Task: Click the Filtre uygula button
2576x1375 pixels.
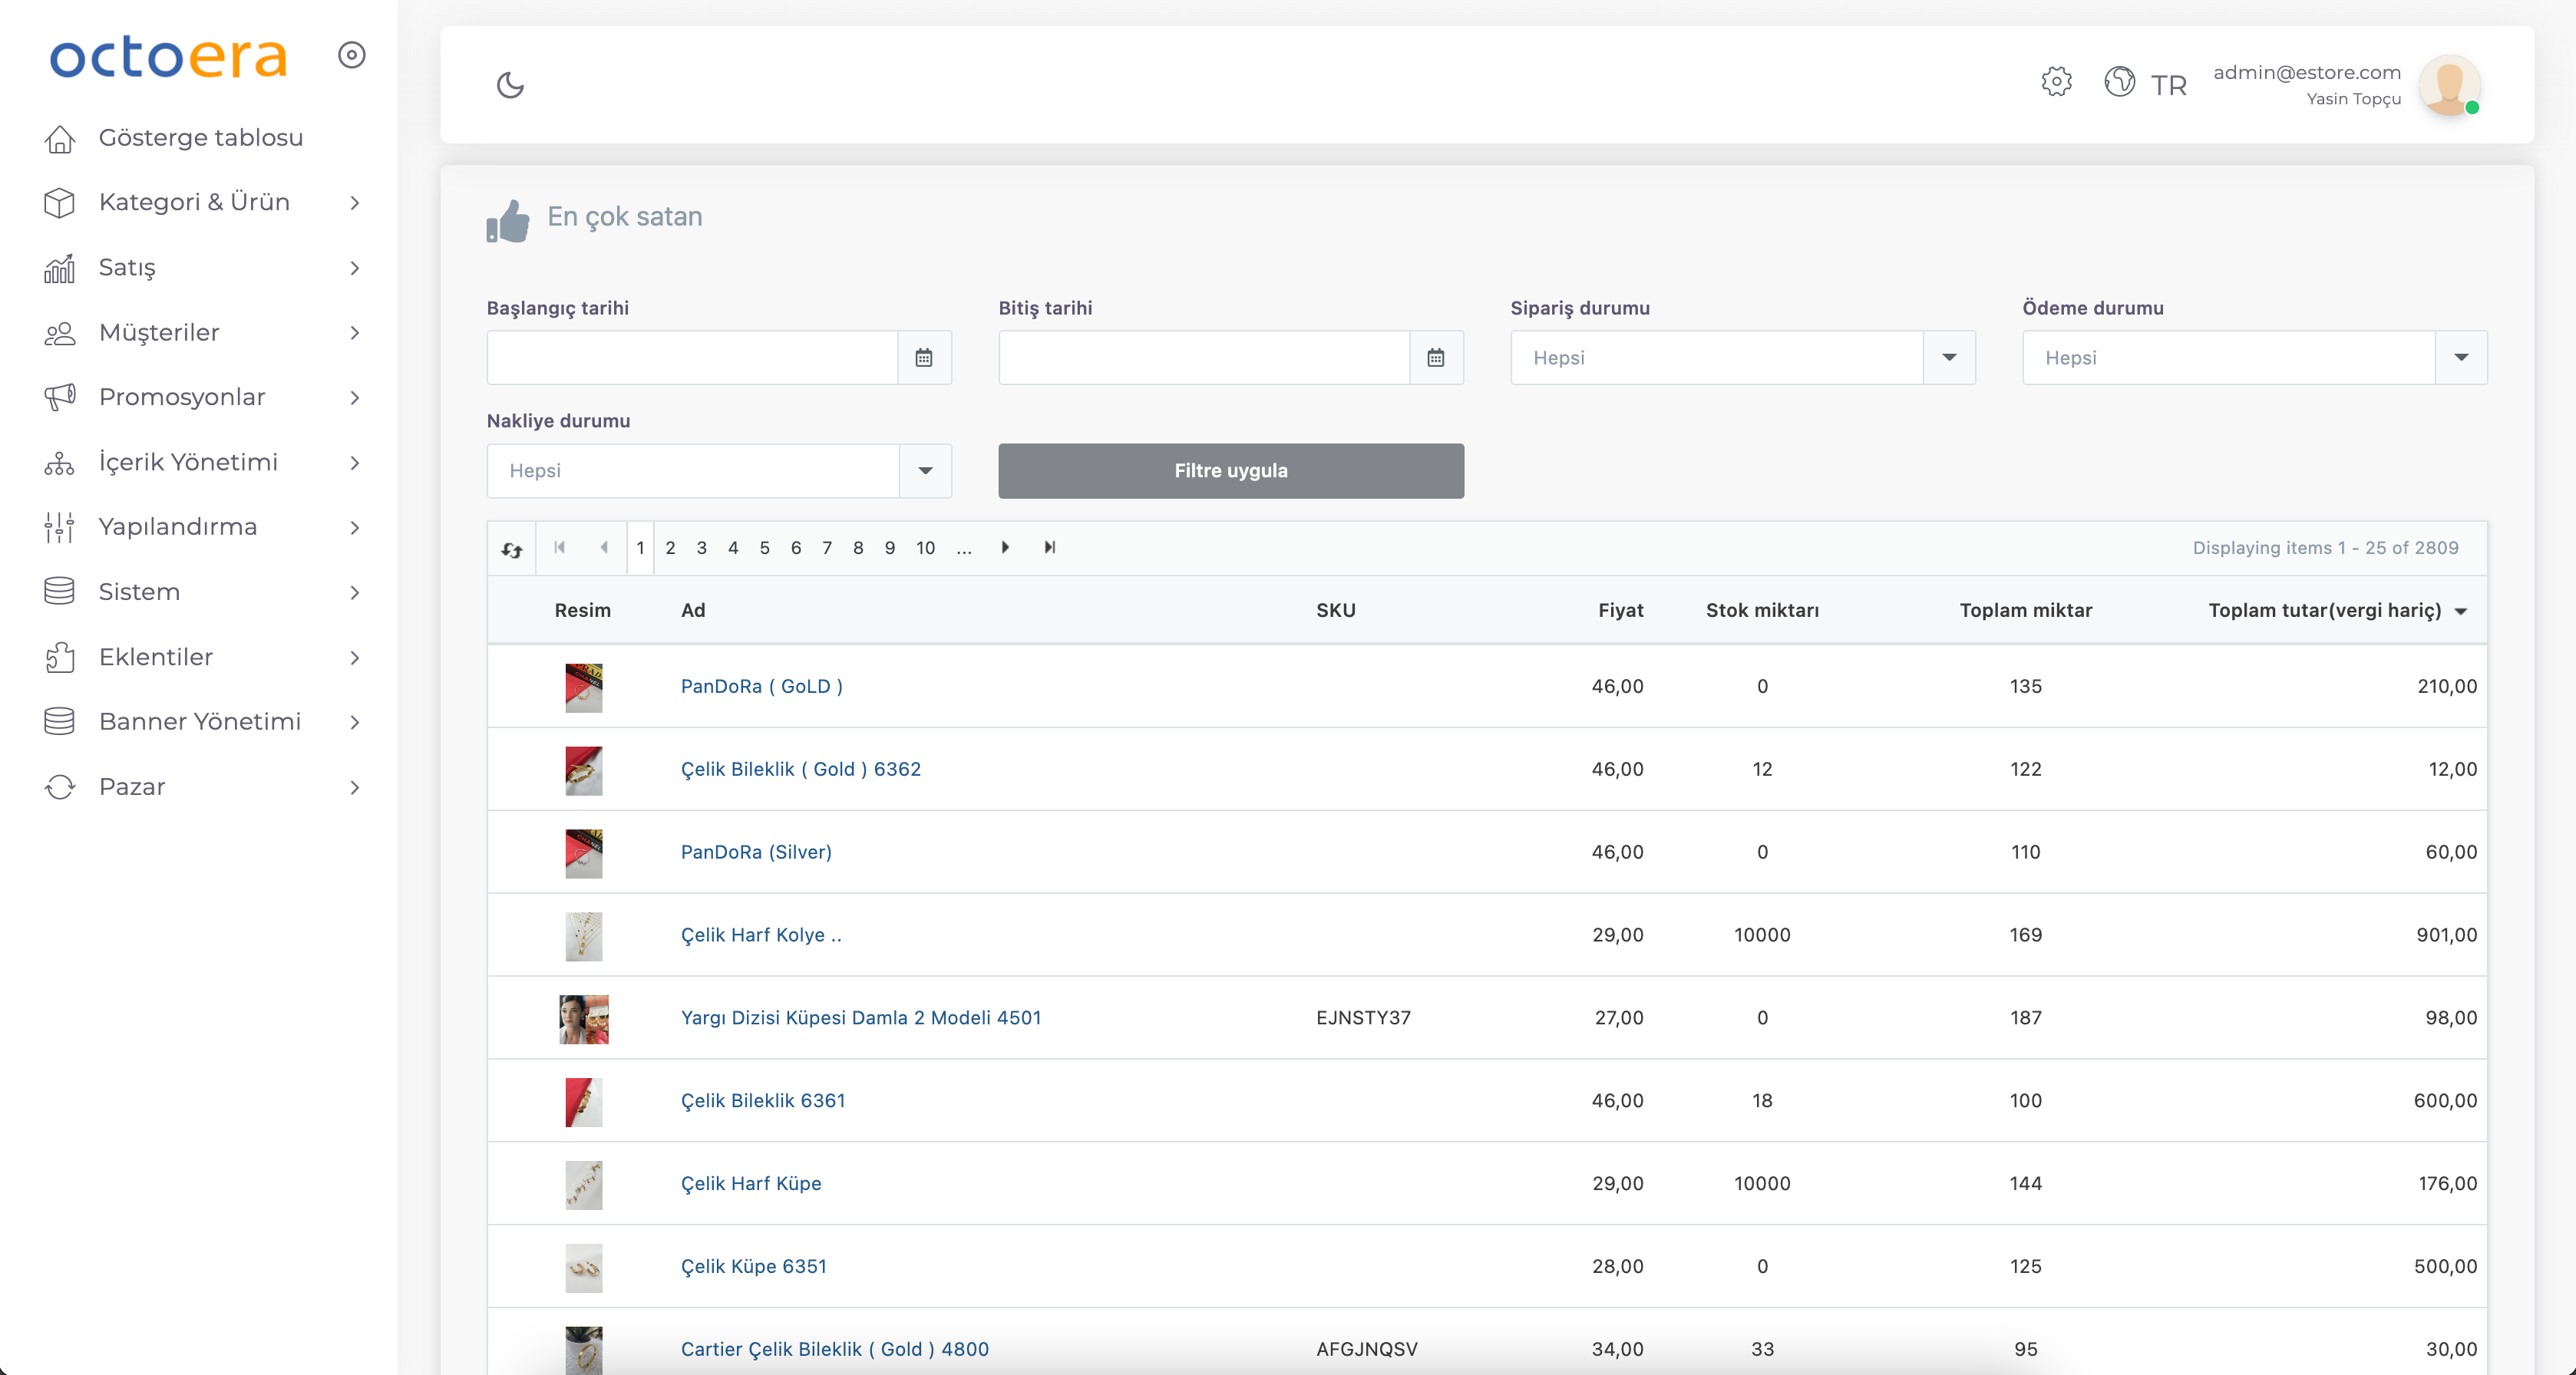Action: (x=1230, y=470)
